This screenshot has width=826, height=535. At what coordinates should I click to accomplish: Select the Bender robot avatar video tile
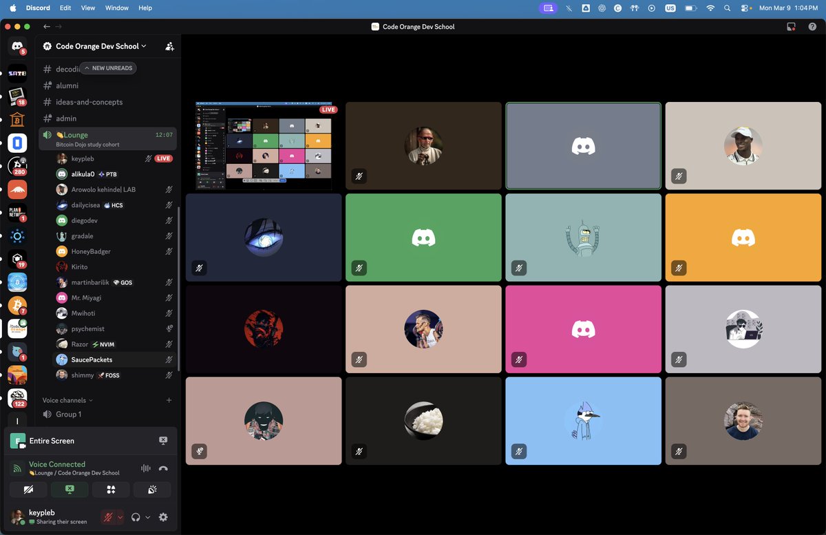[x=583, y=238]
